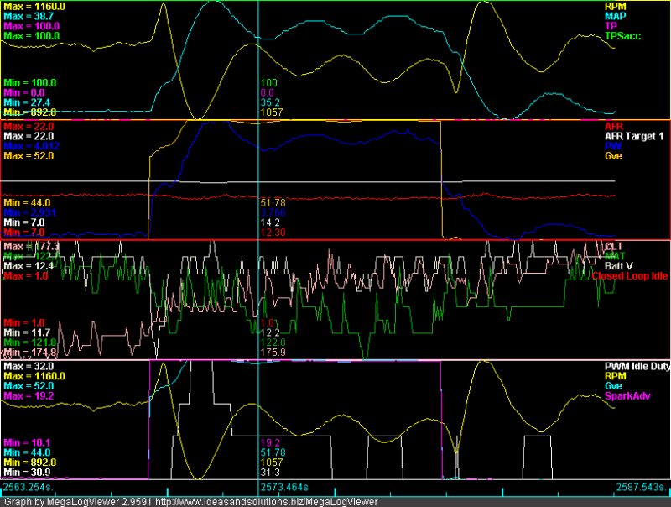Click cursor readout 122.0 for MAT
Viewport: 671px width, 507px height.
[273, 342]
